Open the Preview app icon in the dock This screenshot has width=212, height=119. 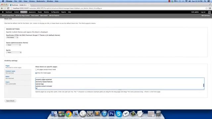pos(76,114)
